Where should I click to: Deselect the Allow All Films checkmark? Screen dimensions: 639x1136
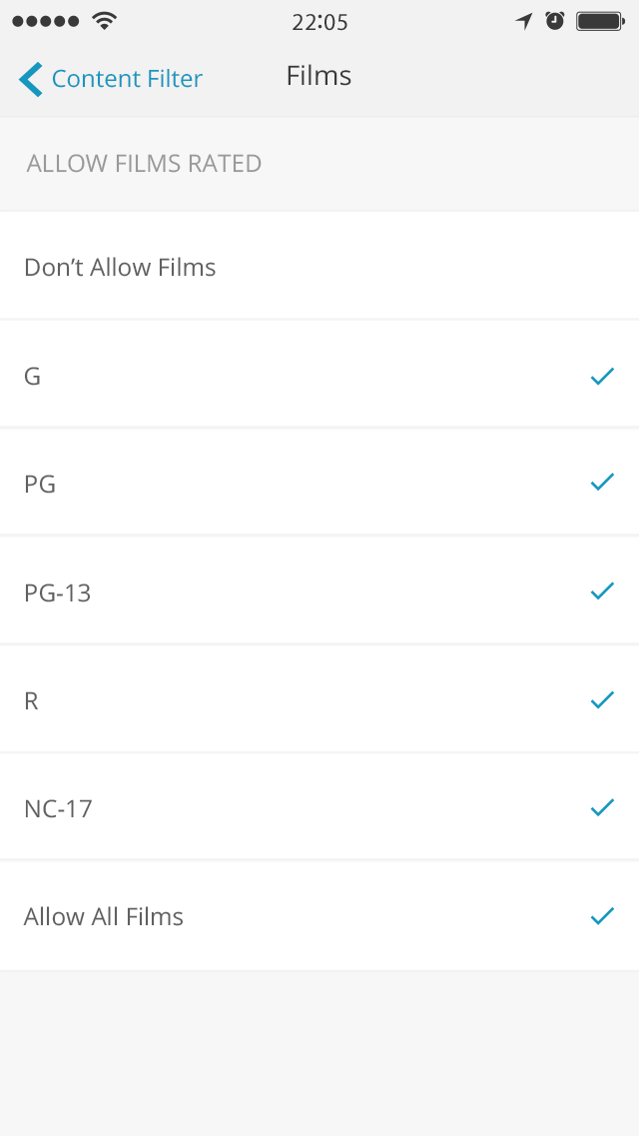(x=603, y=914)
